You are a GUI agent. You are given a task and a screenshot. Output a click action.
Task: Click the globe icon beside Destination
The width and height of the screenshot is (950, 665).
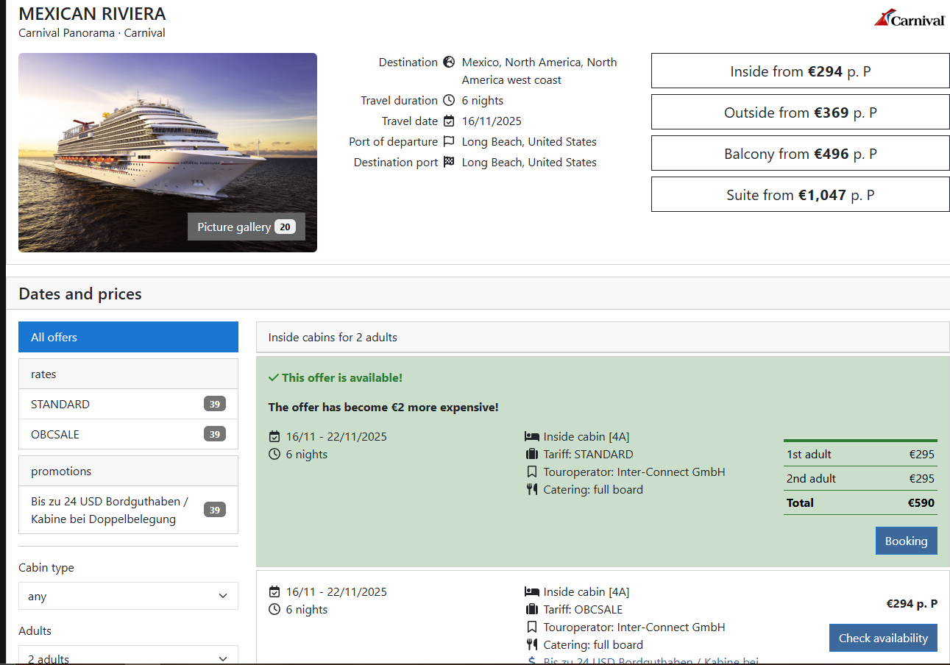pos(450,63)
